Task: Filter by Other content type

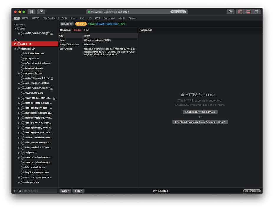Action: pyautogui.click(x=132, y=18)
